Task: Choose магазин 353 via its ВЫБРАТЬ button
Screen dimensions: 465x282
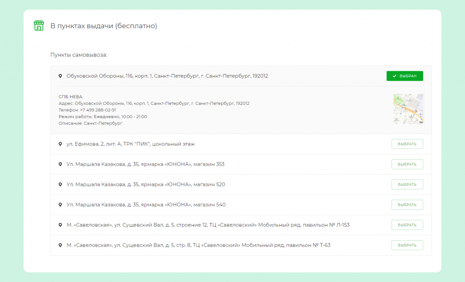Action: tap(407, 164)
